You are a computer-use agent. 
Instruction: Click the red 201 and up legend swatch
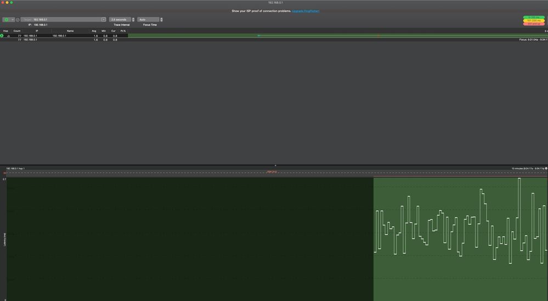[x=534, y=24]
